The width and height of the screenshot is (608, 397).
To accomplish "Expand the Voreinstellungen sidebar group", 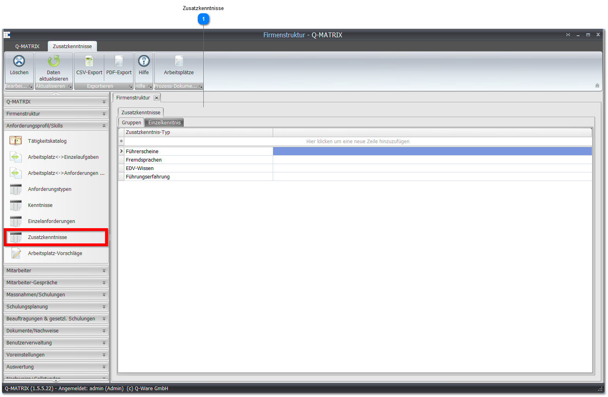I will (56, 355).
